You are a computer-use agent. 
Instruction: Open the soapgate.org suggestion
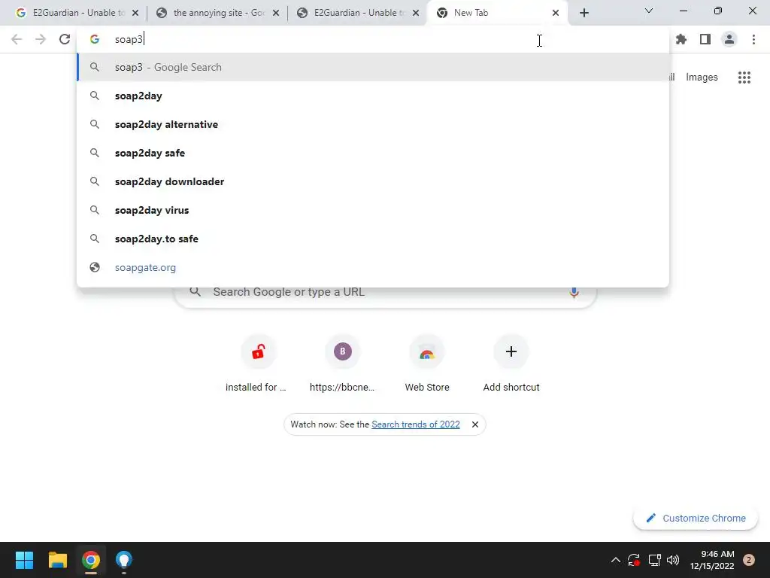373,267
